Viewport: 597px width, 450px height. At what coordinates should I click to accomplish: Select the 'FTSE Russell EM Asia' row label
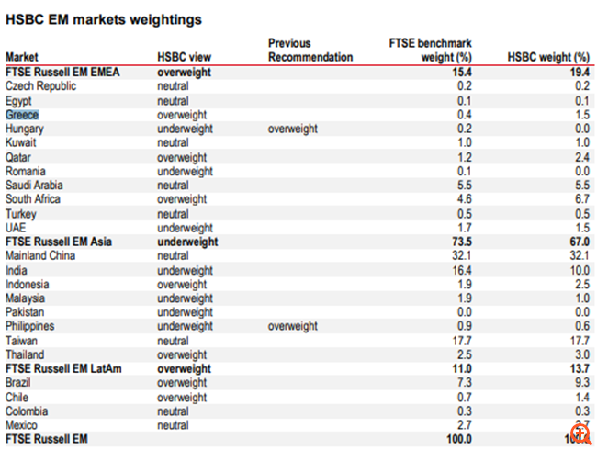point(59,242)
